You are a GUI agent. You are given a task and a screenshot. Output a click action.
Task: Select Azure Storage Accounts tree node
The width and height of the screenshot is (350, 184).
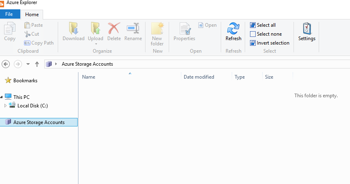tap(39, 122)
